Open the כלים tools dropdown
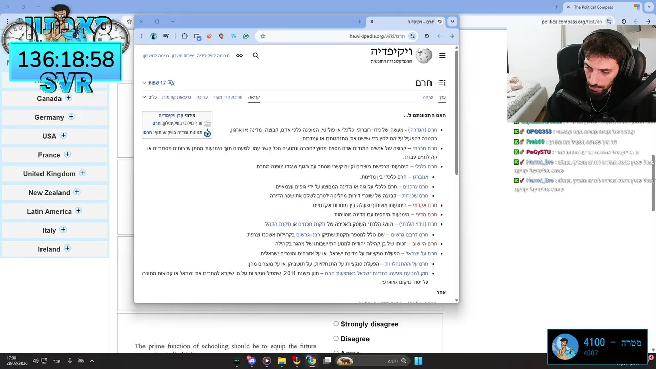Image resolution: width=656 pixels, height=369 pixels. 150,97
